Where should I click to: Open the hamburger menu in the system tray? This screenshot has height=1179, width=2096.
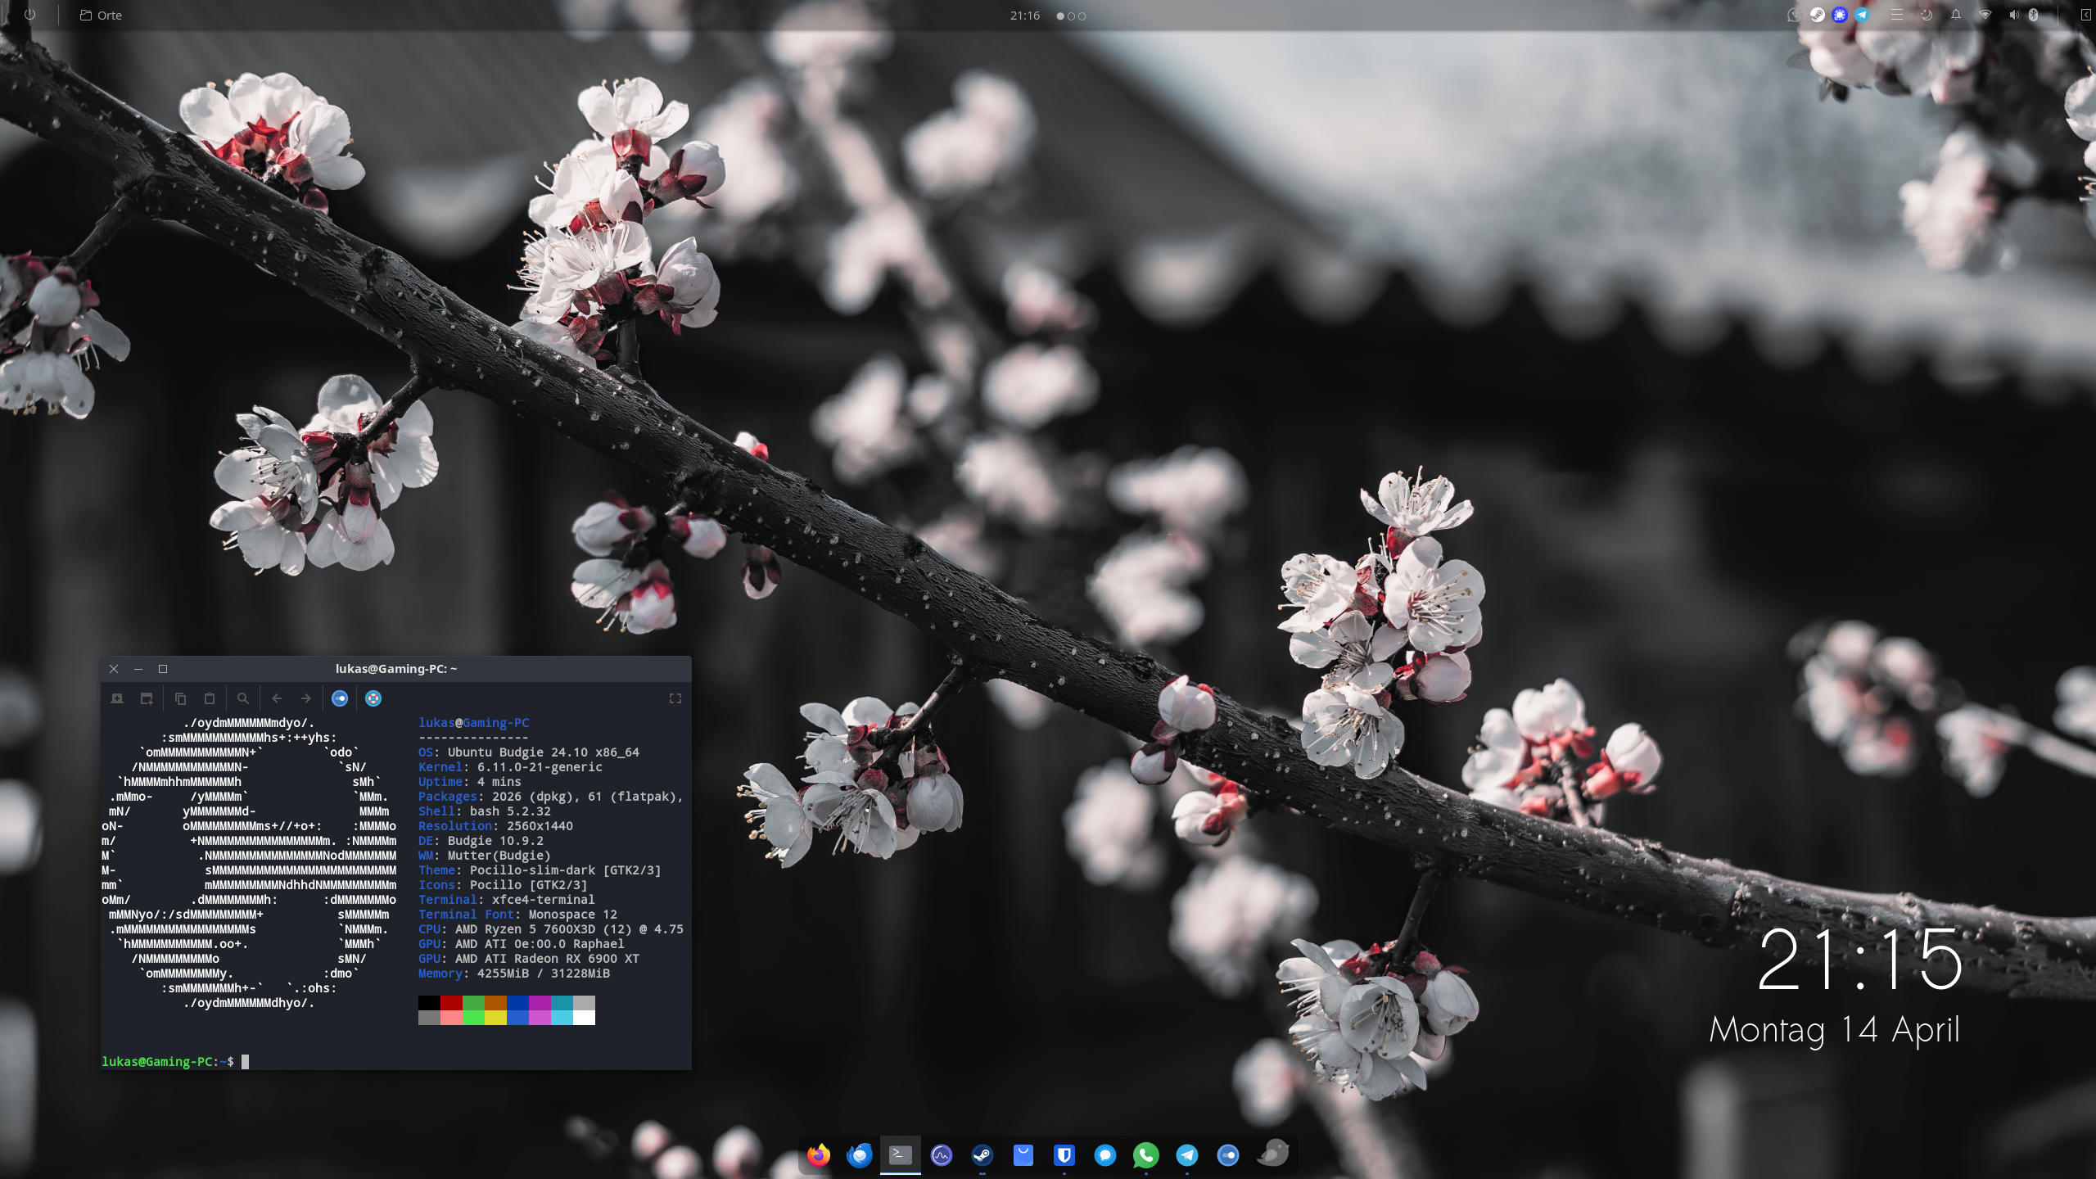click(1897, 15)
